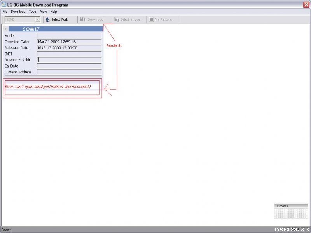Click the serial port error message
Screen dimensions: 311x233
(x=48, y=87)
